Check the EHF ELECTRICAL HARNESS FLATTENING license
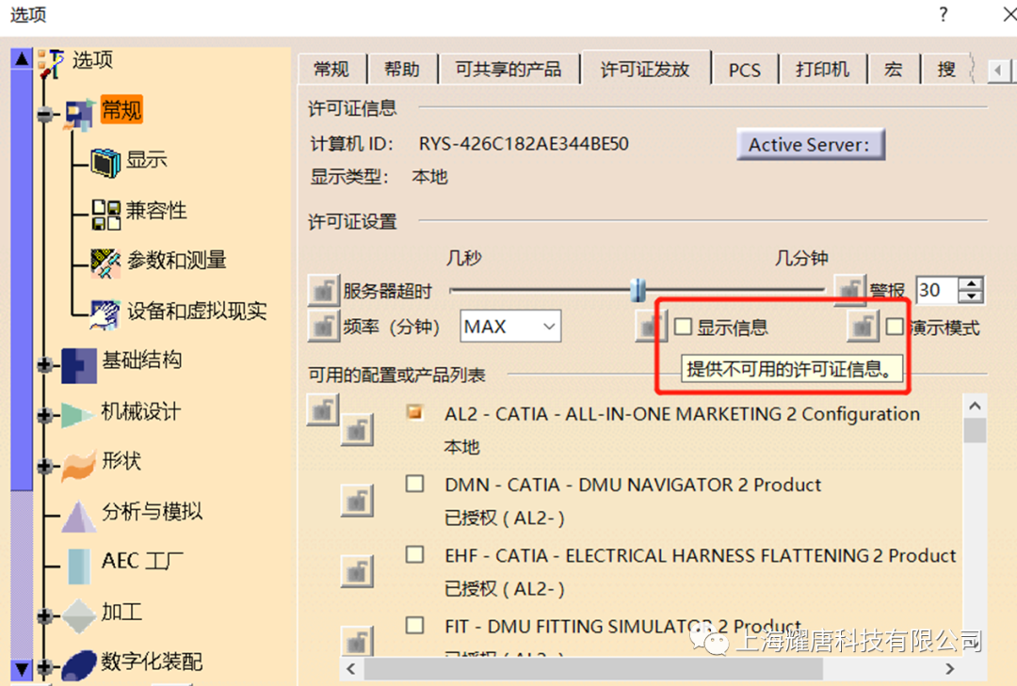This screenshot has height=686, width=1017. (414, 554)
